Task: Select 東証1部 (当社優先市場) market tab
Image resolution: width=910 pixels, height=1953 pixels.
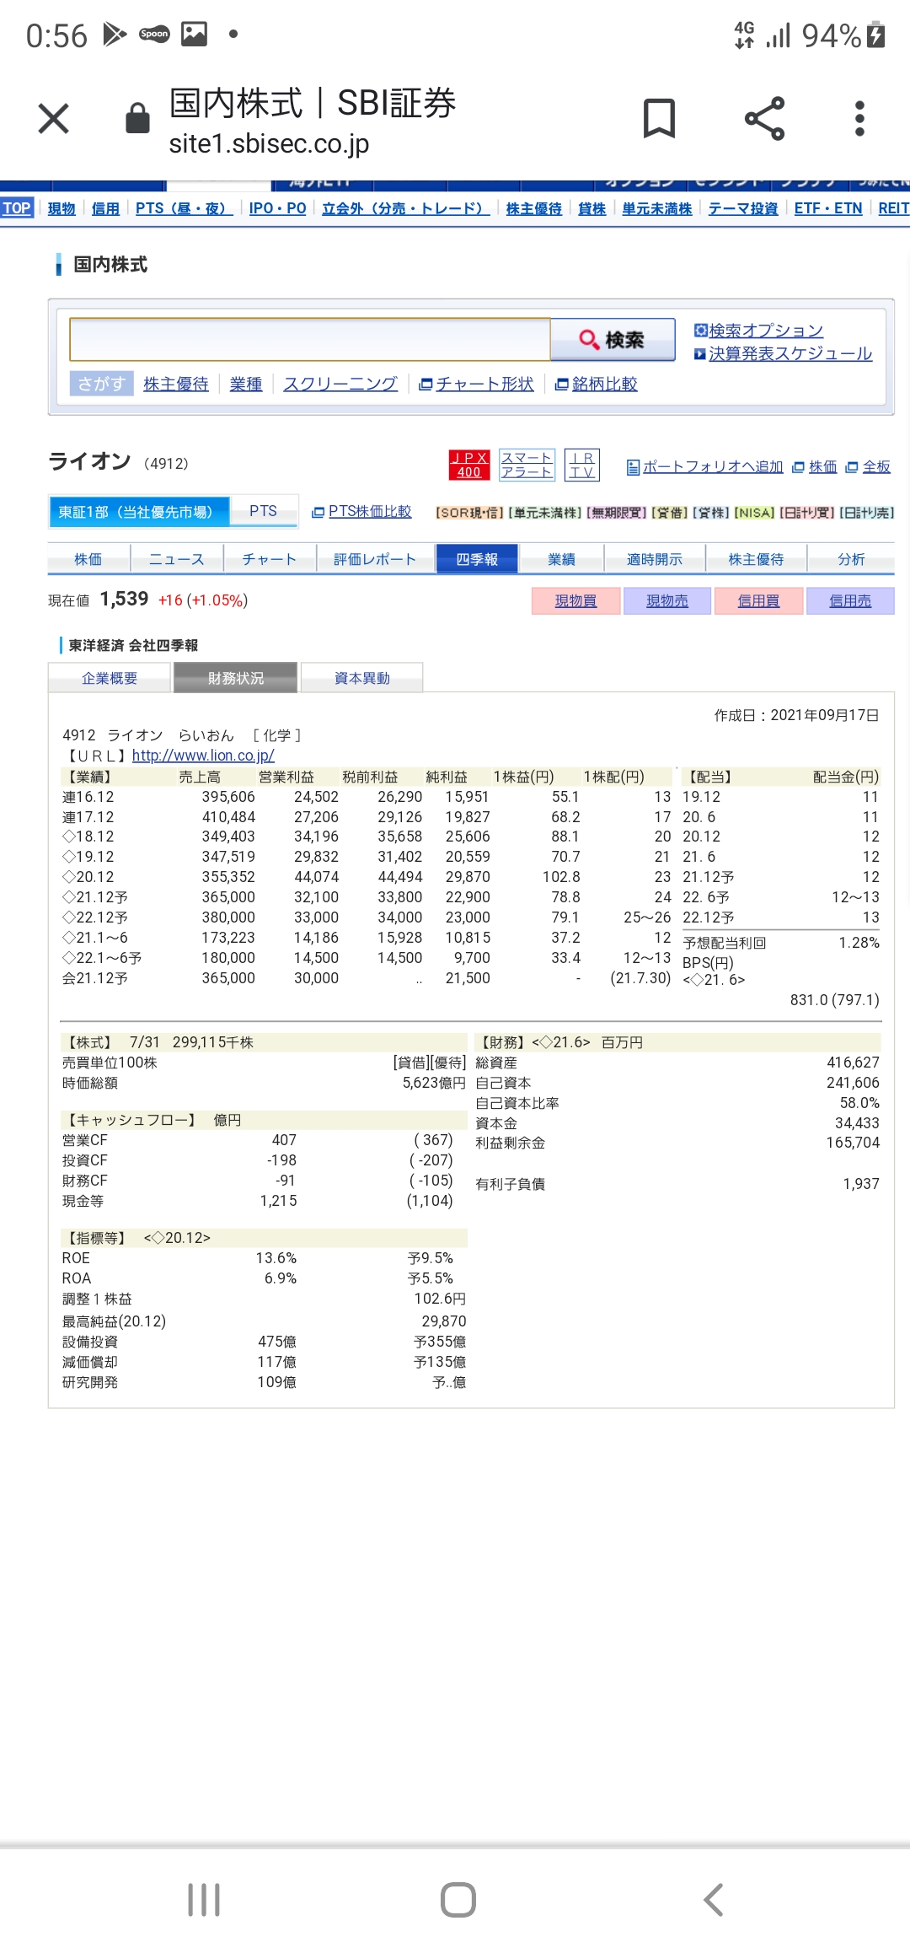Action: click(139, 512)
